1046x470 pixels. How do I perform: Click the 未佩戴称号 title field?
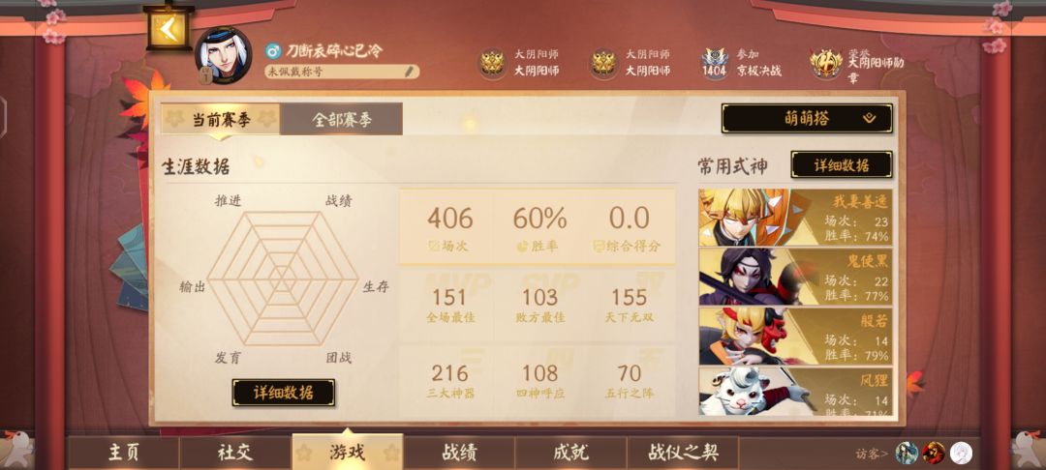click(x=342, y=72)
